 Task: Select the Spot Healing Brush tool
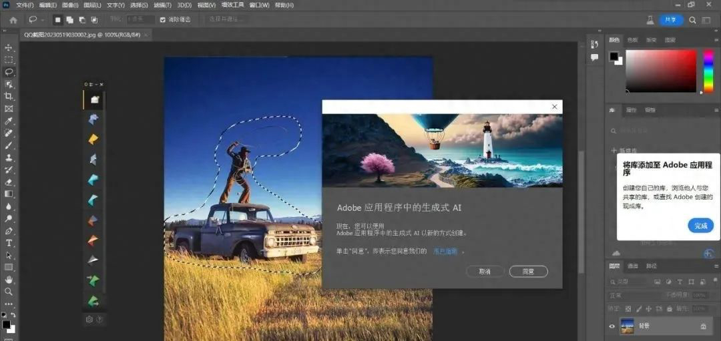click(x=9, y=133)
